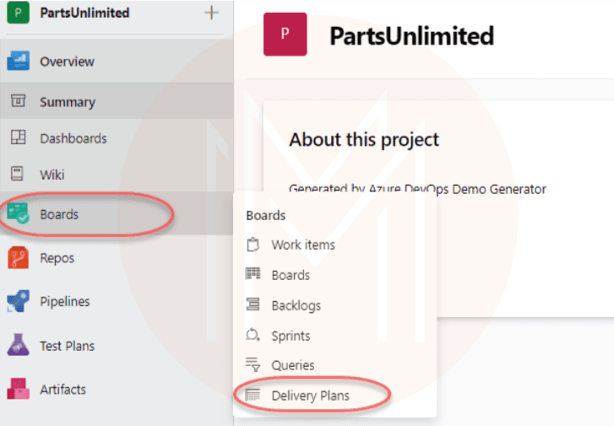Image resolution: width=614 pixels, height=426 pixels.
Task: Click the Sprints cycle icon
Action: point(253,336)
